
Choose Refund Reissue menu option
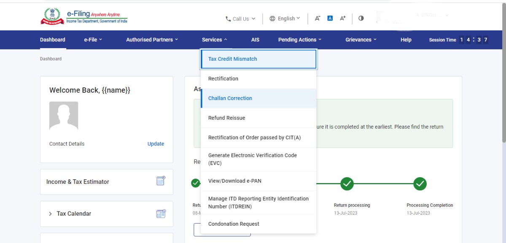pos(226,118)
